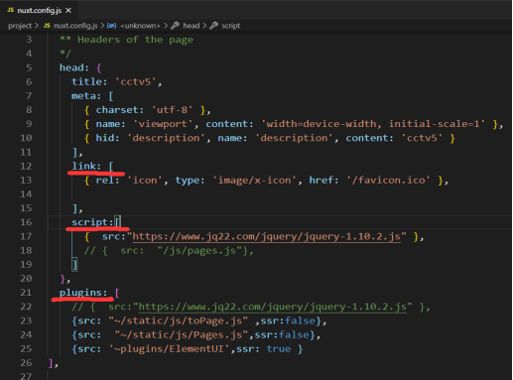Click line number 21 in gutter
The width and height of the screenshot is (513, 380).
pos(26,293)
